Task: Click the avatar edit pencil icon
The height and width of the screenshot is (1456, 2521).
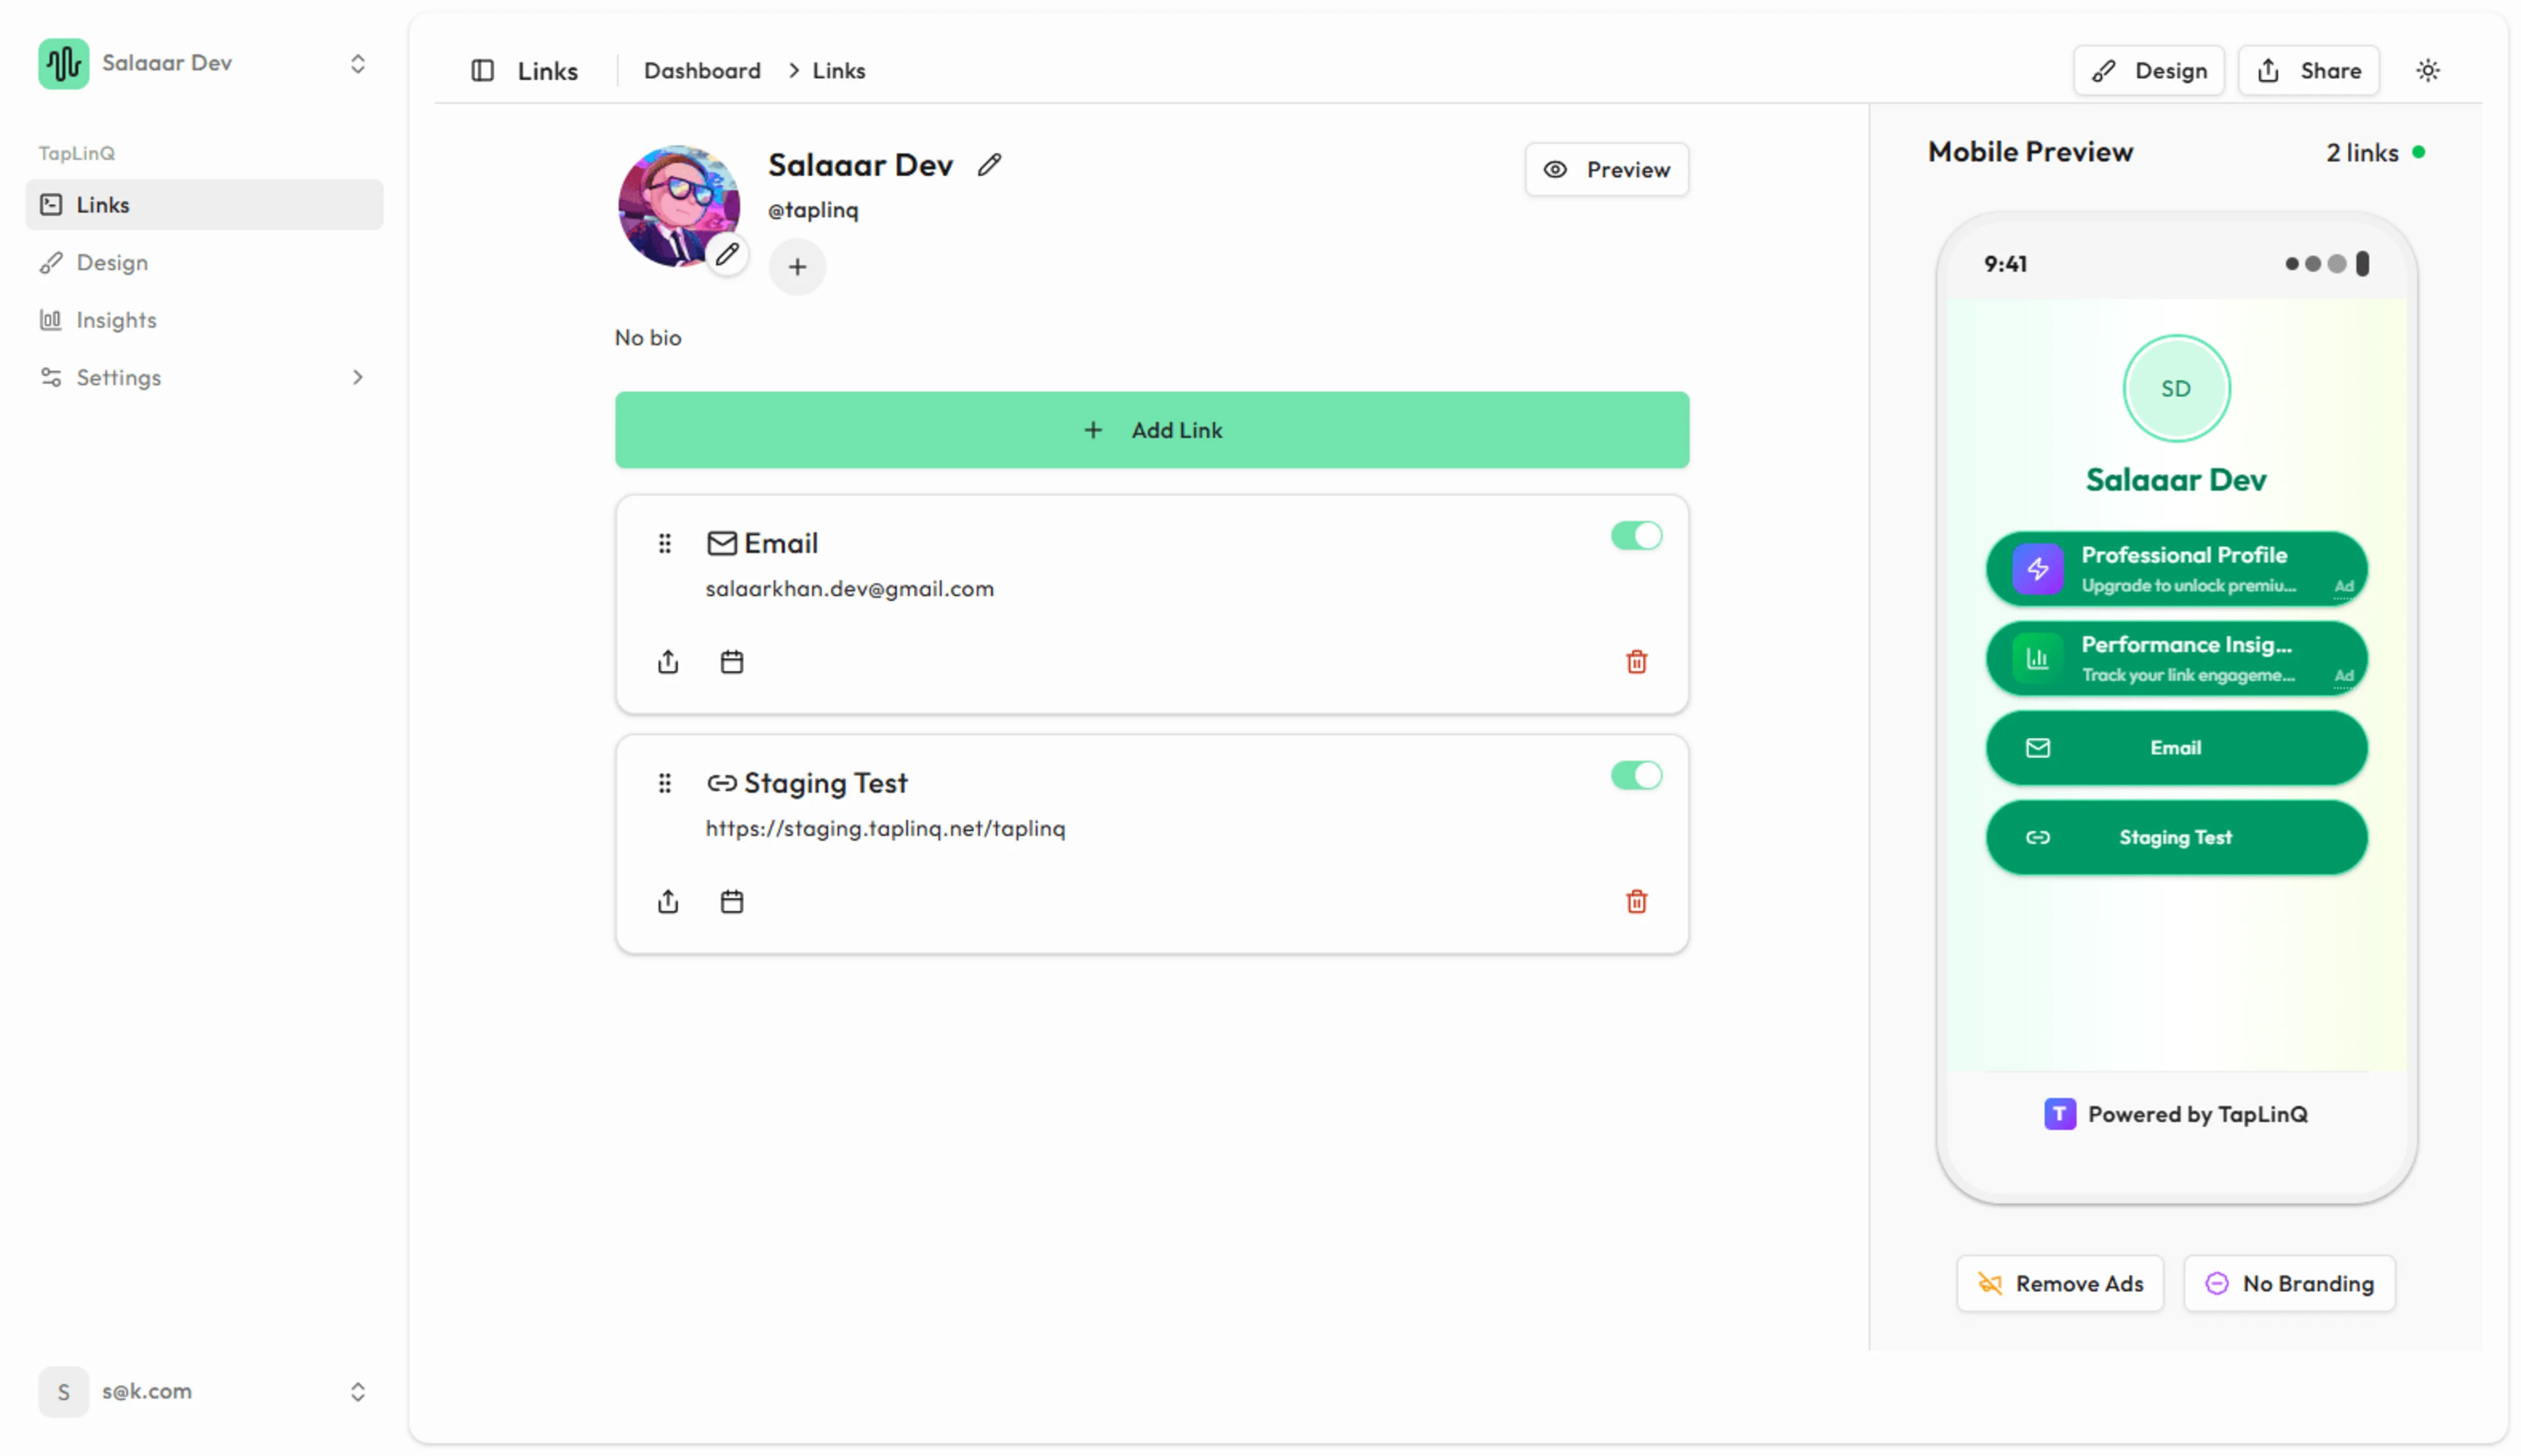Action: click(727, 254)
